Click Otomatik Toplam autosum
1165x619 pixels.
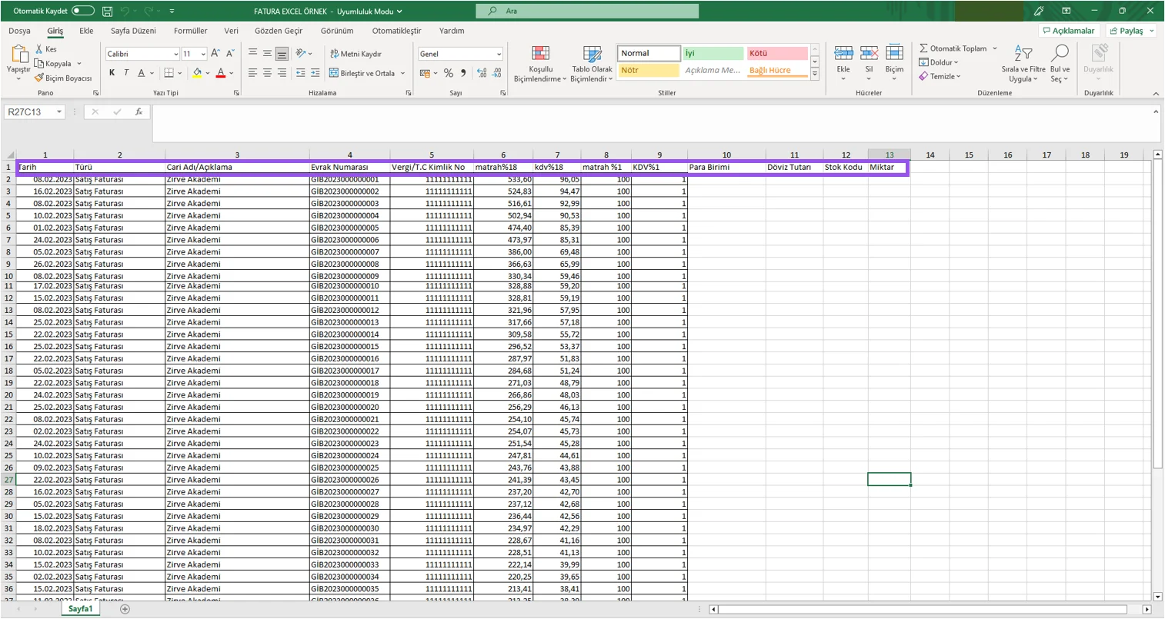tap(953, 48)
